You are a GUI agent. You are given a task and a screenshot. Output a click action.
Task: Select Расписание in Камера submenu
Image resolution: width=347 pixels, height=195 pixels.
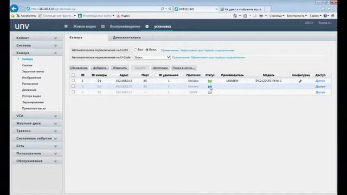[30, 84]
